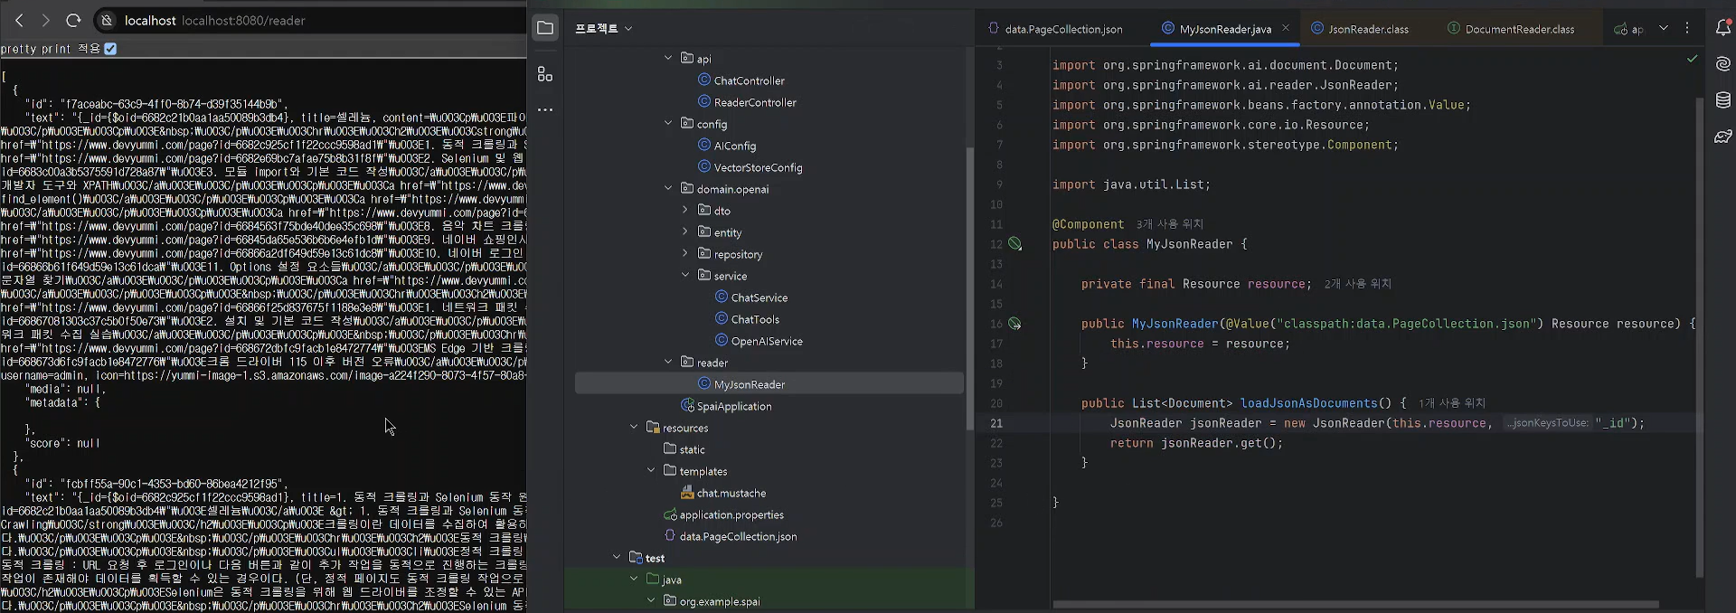The height and width of the screenshot is (613, 1736).
Task: Click the bean gutter icon at line 16
Action: click(1015, 324)
